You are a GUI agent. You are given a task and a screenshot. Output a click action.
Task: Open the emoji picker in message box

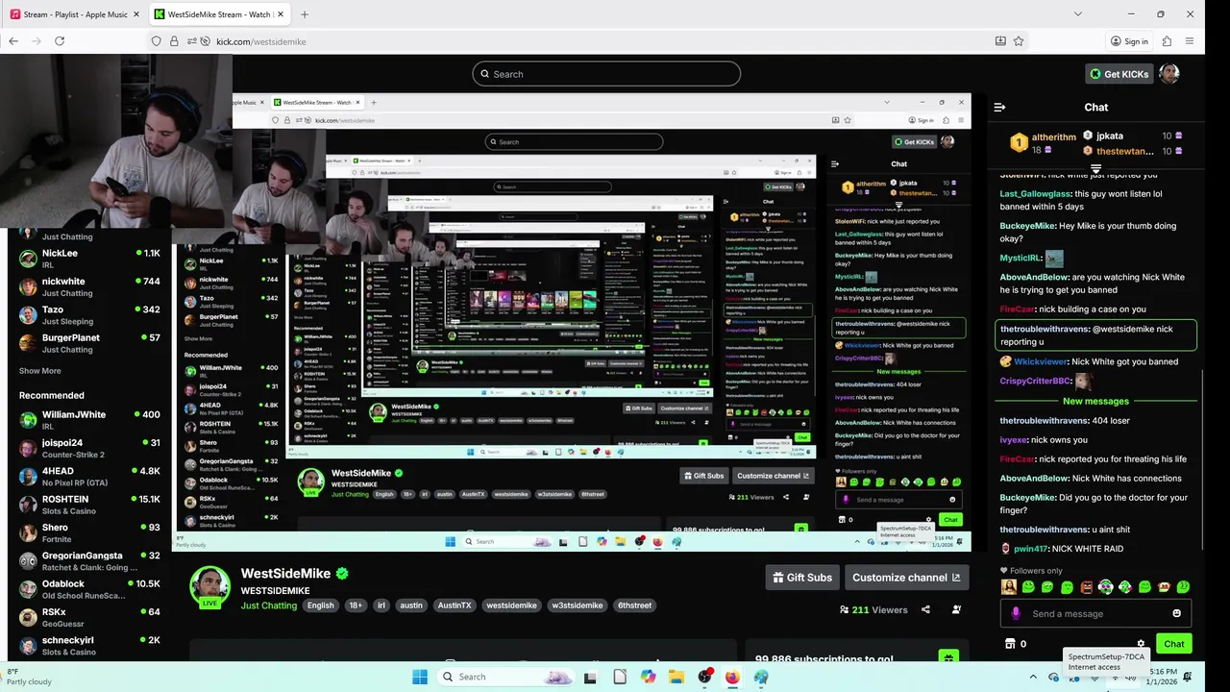pos(1176,613)
